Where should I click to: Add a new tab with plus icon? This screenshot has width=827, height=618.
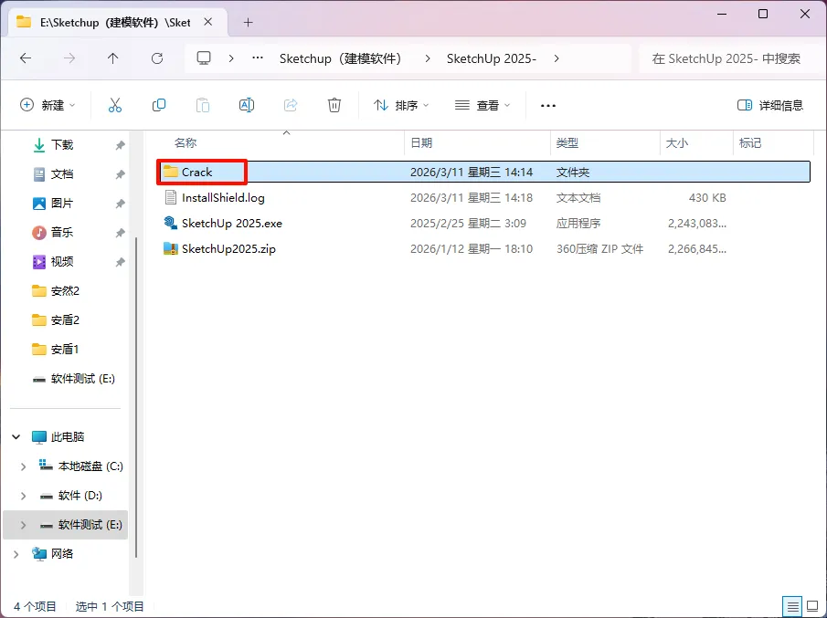(x=249, y=23)
